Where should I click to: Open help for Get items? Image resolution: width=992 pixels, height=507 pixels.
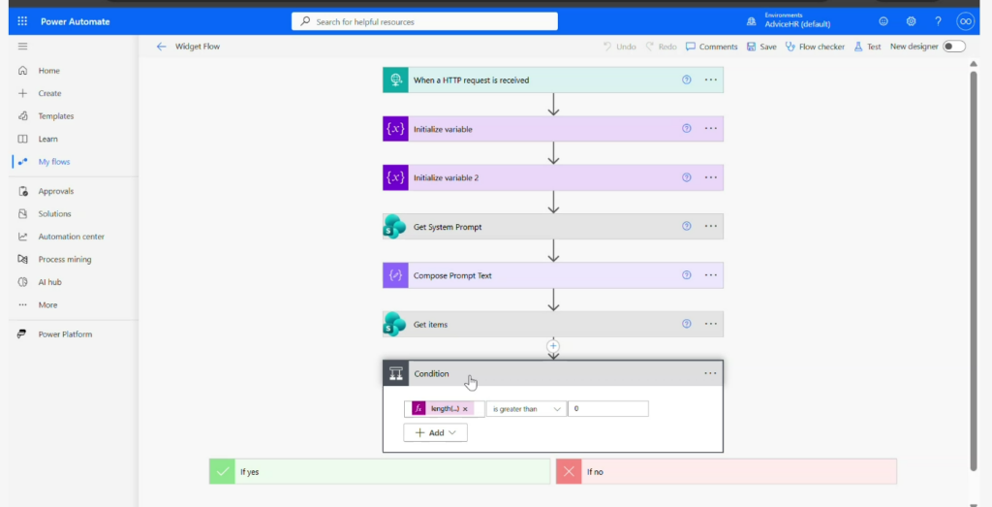click(x=687, y=324)
